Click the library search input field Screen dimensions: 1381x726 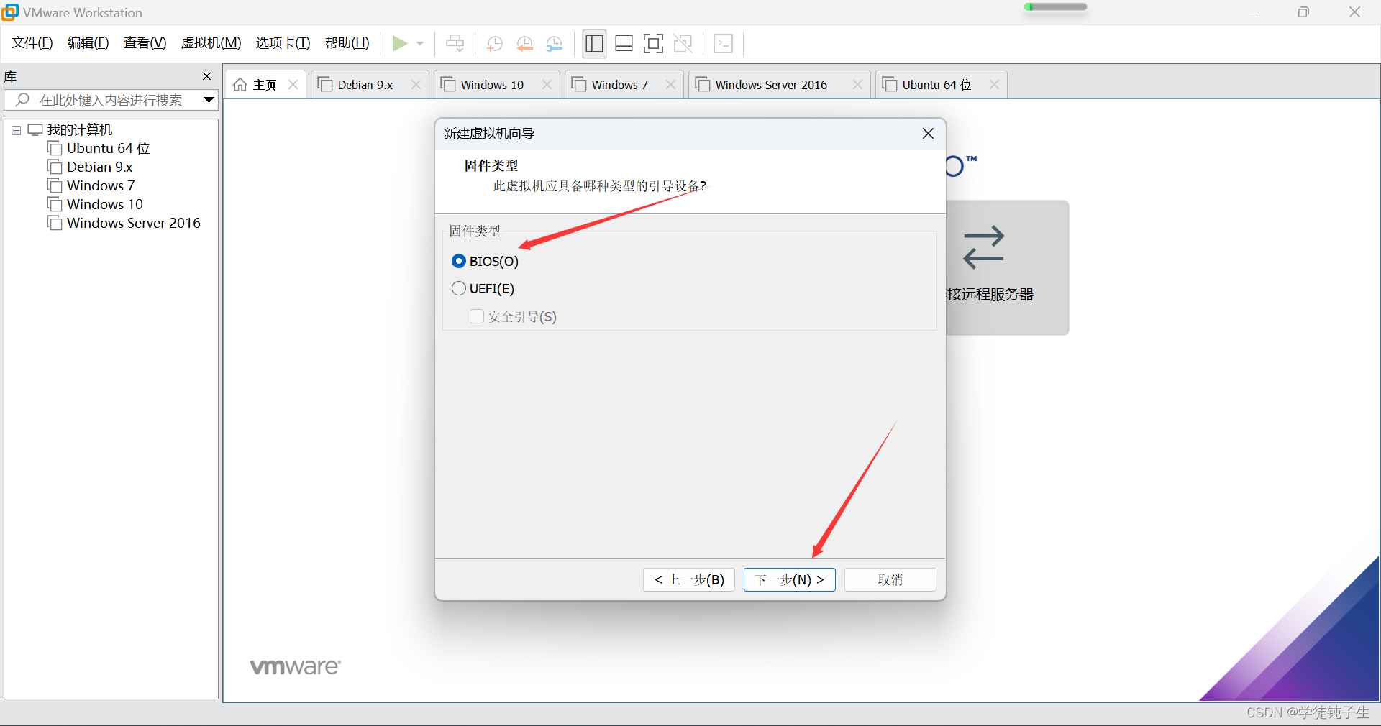[111, 100]
